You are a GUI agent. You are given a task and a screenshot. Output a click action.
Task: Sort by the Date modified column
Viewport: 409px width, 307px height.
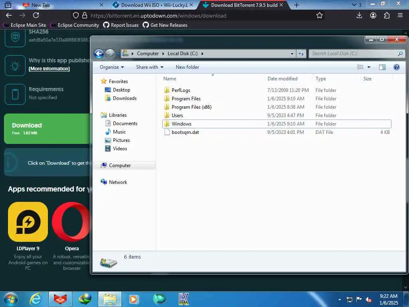point(282,79)
